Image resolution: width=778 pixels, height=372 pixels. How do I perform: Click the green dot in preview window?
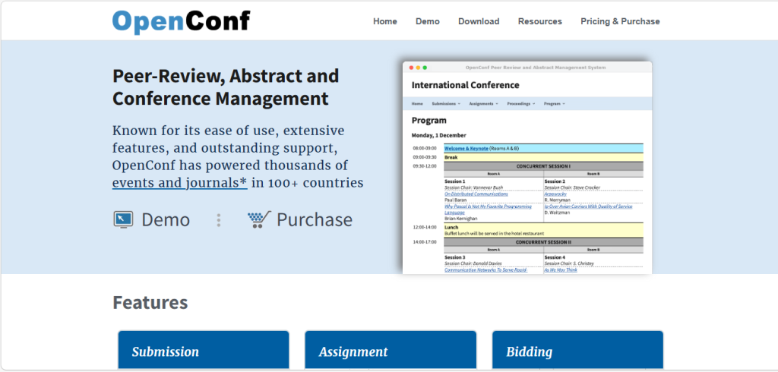[x=425, y=68]
